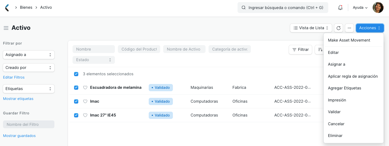Collapse the Acciones dropdown button
Screen dimensions: 389x146
[370, 28]
